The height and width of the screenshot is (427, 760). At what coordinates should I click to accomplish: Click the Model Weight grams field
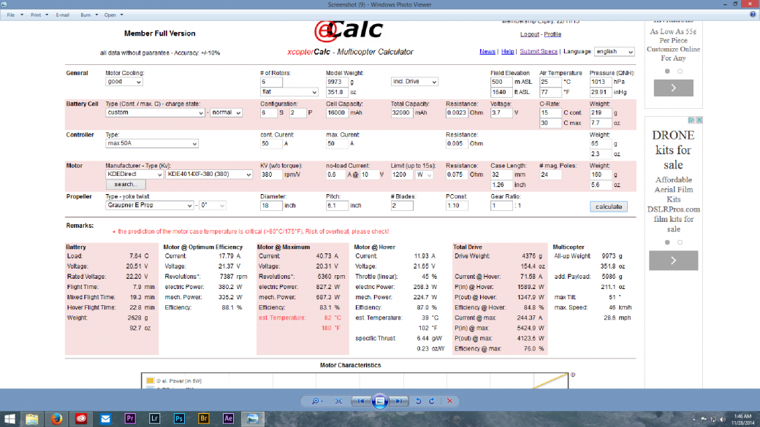coord(337,82)
